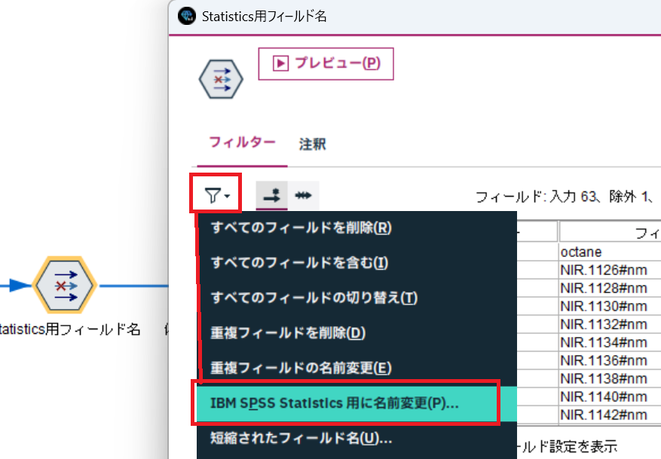This screenshot has width=661, height=459.
Task: Choose すべてのフィールドを含む(I) menu item
Action: pyautogui.click(x=357, y=262)
